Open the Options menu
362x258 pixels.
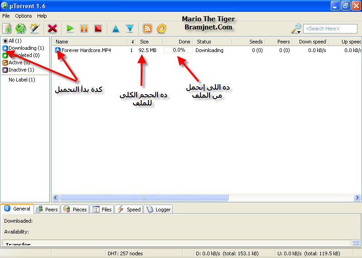24,16
